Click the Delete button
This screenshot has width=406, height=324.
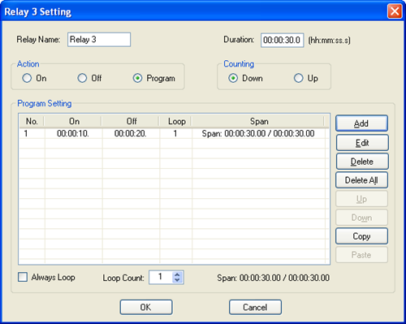(362, 162)
